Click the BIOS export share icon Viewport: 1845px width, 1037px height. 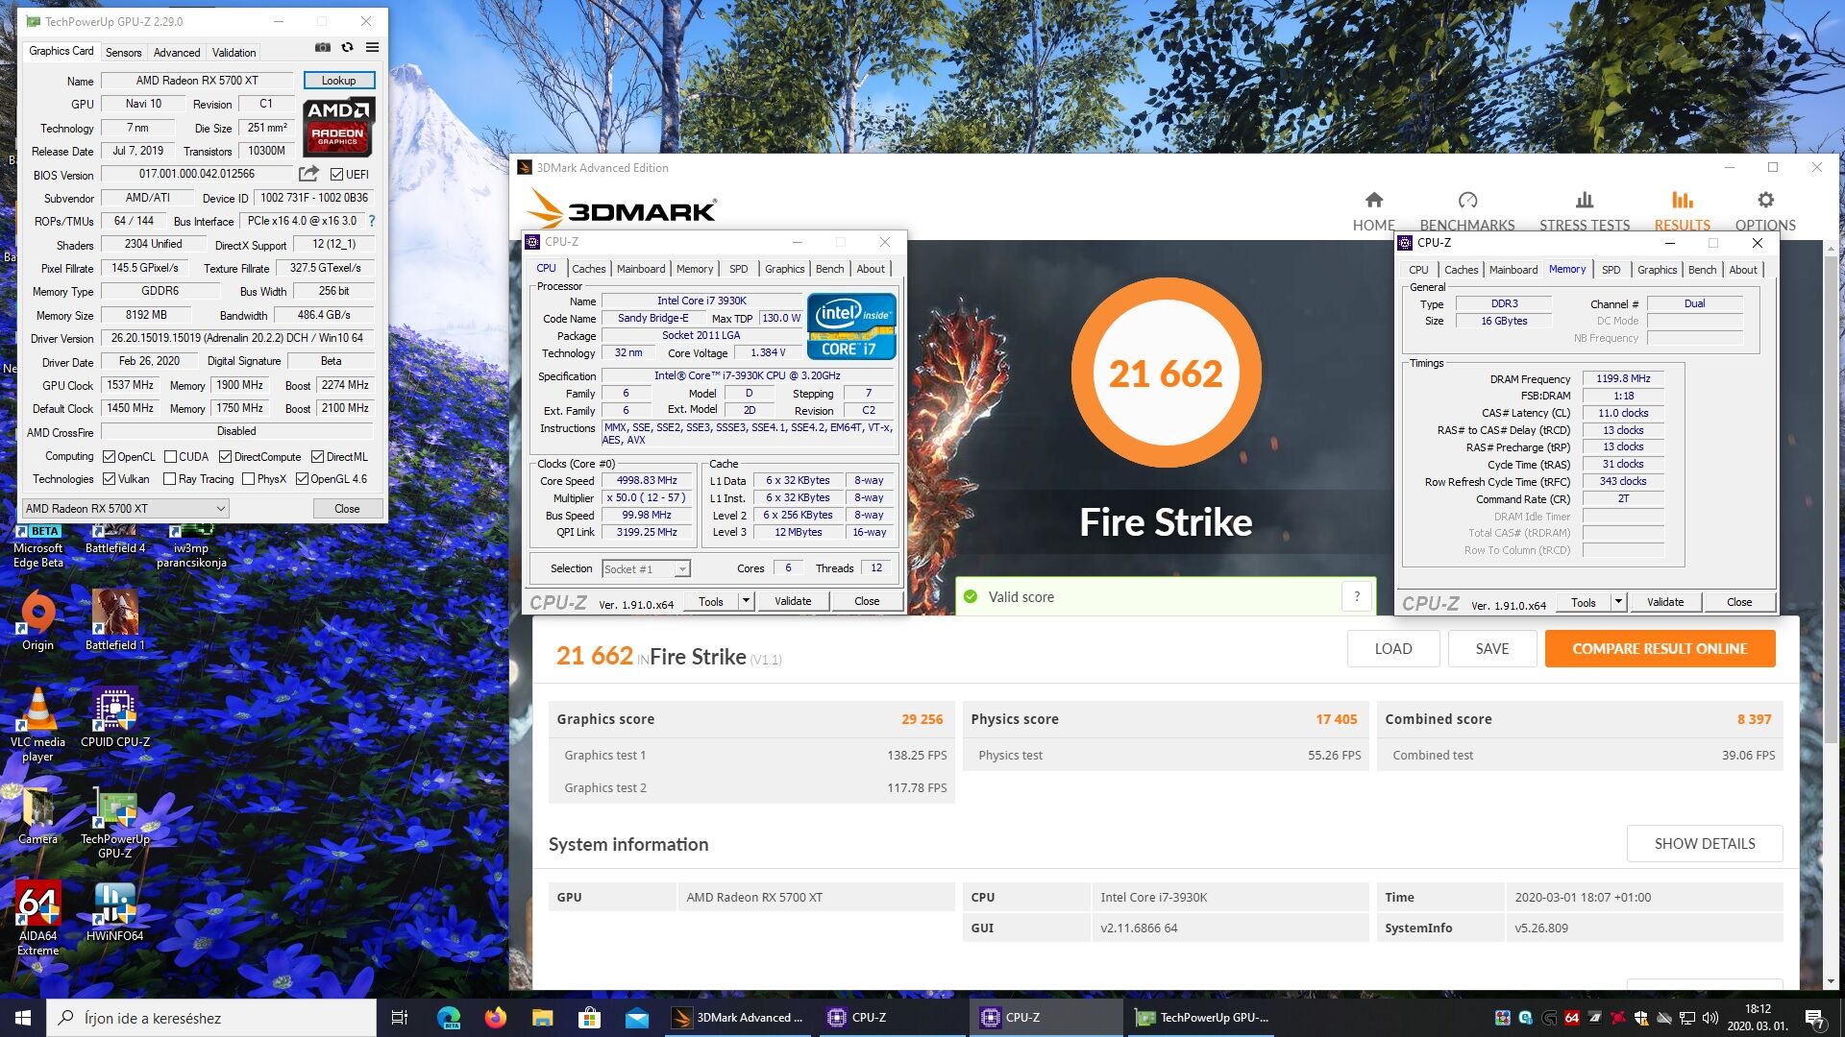308,174
